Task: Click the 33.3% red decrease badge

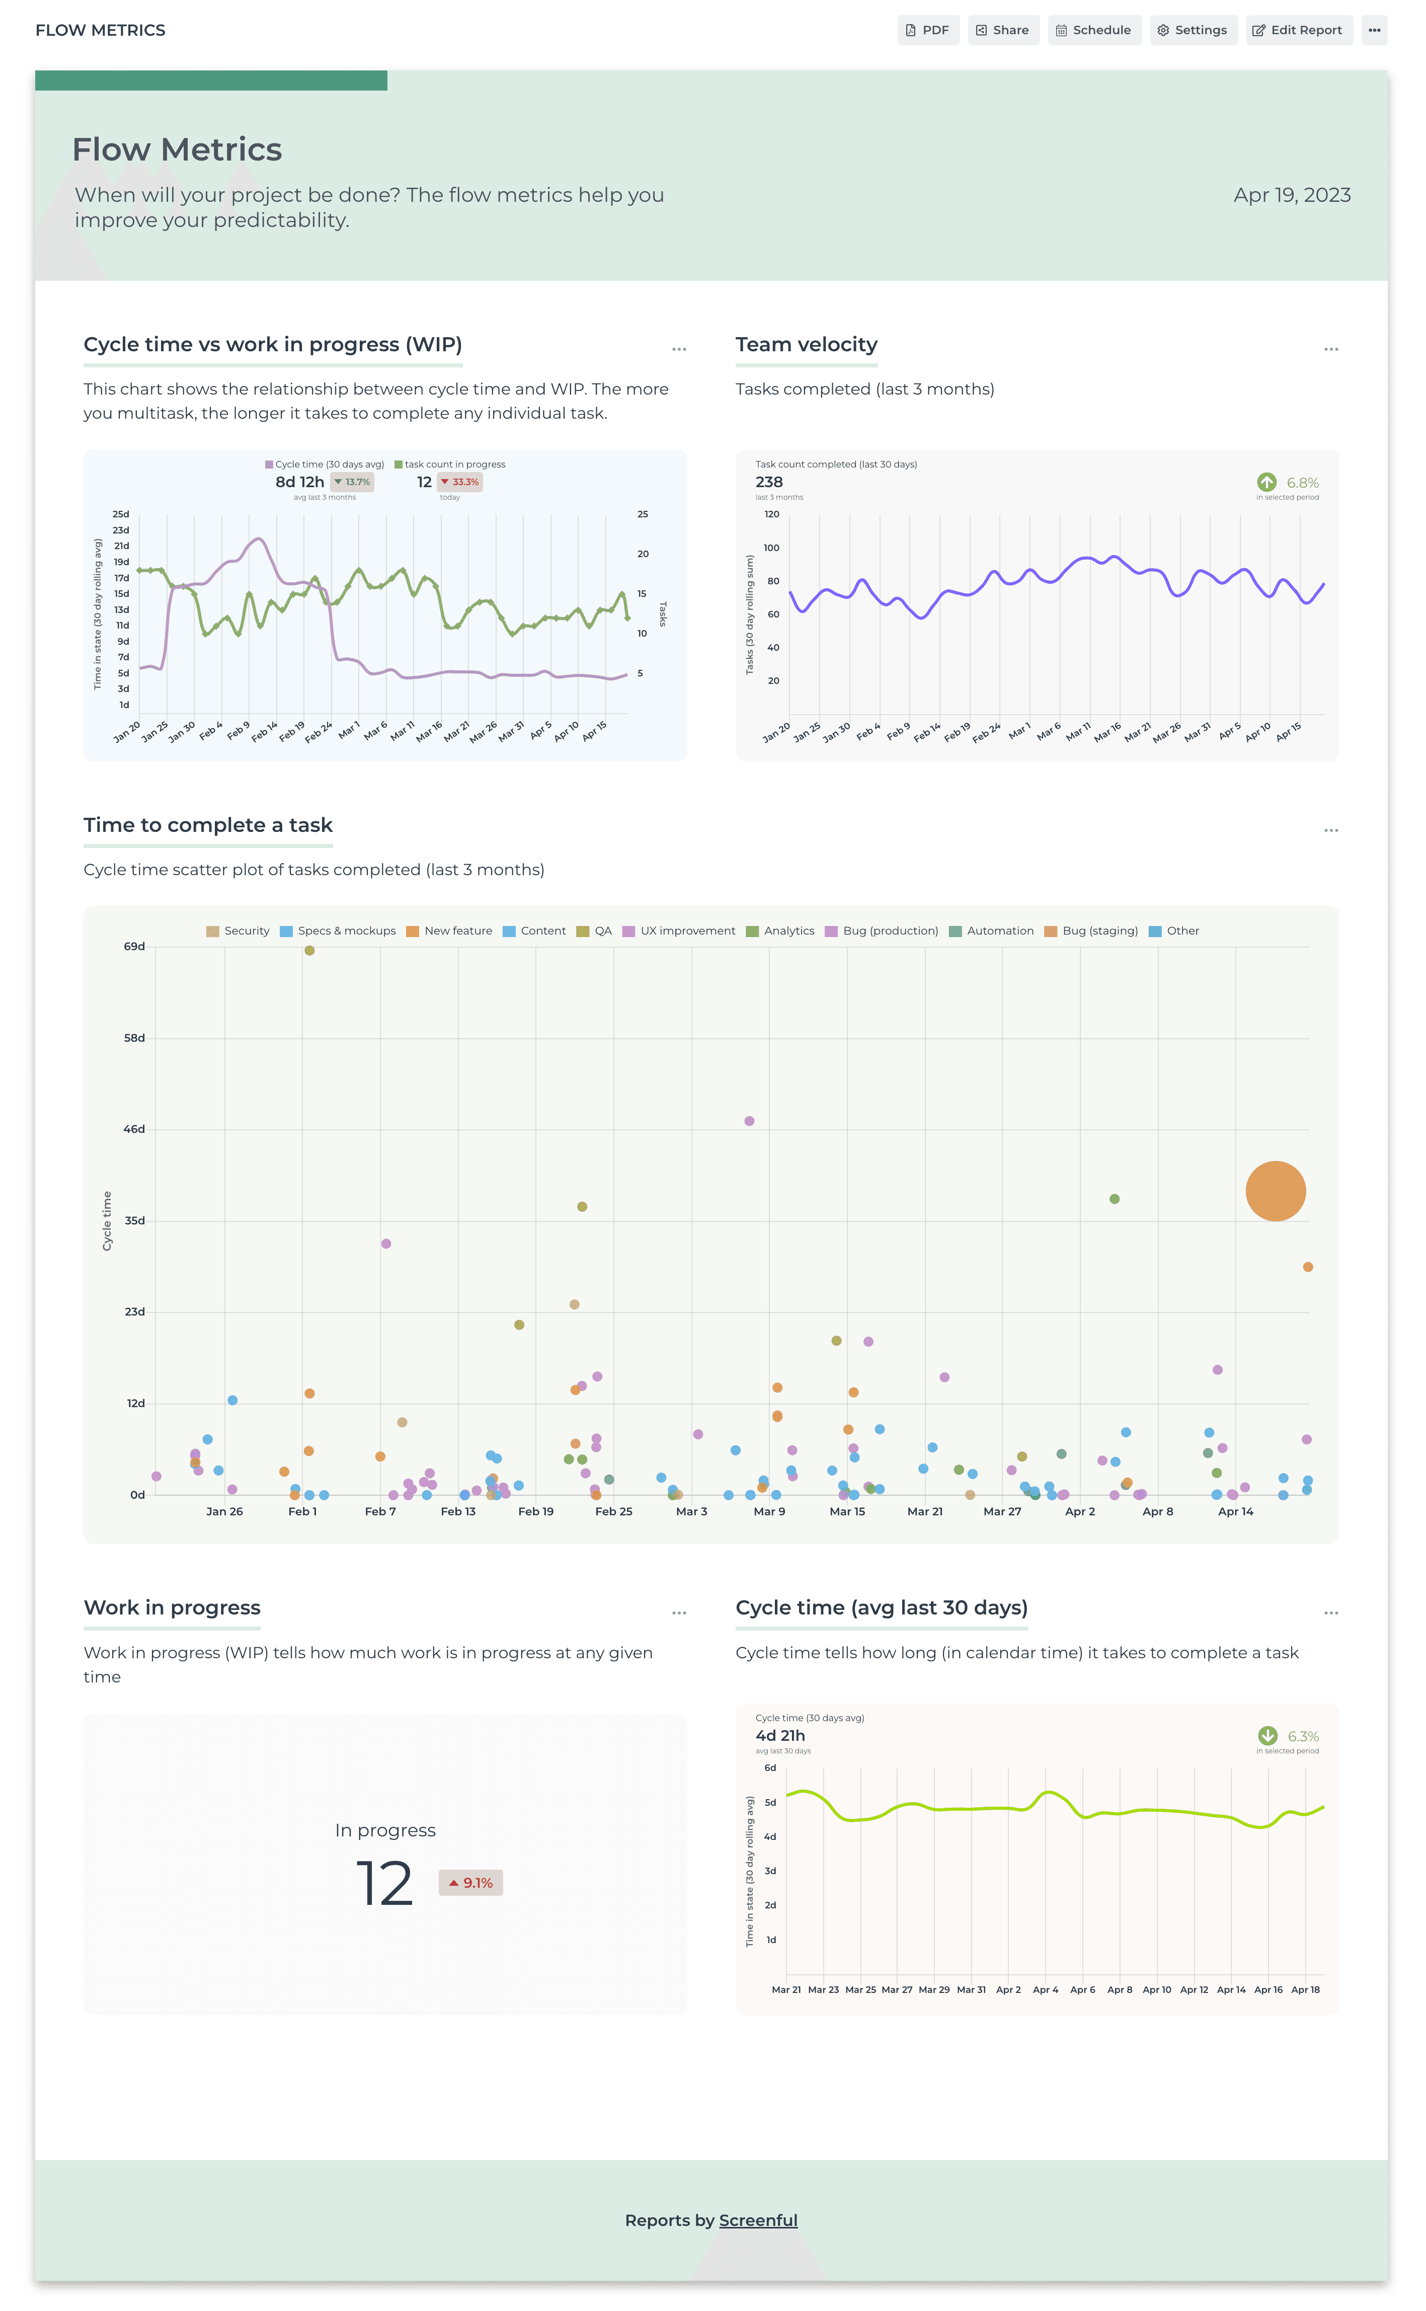Action: tap(459, 482)
